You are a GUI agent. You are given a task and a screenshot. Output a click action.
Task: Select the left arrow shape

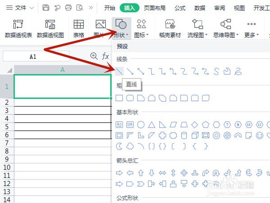tap(130, 173)
